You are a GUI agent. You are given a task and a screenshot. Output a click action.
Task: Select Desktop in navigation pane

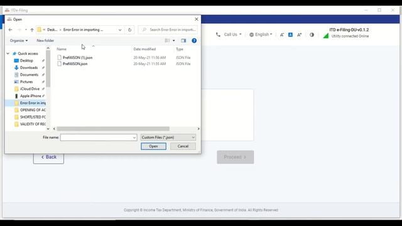pos(26,60)
